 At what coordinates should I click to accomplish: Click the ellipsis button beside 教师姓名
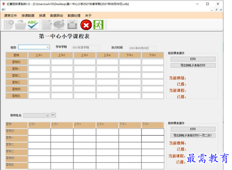click(x=53, y=115)
